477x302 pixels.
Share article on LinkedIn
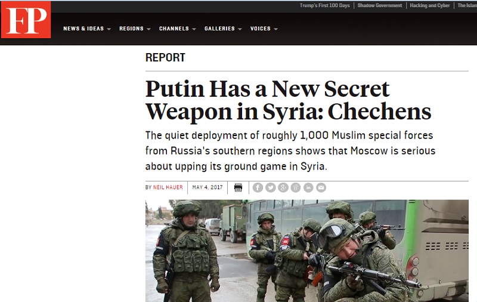[308, 187]
